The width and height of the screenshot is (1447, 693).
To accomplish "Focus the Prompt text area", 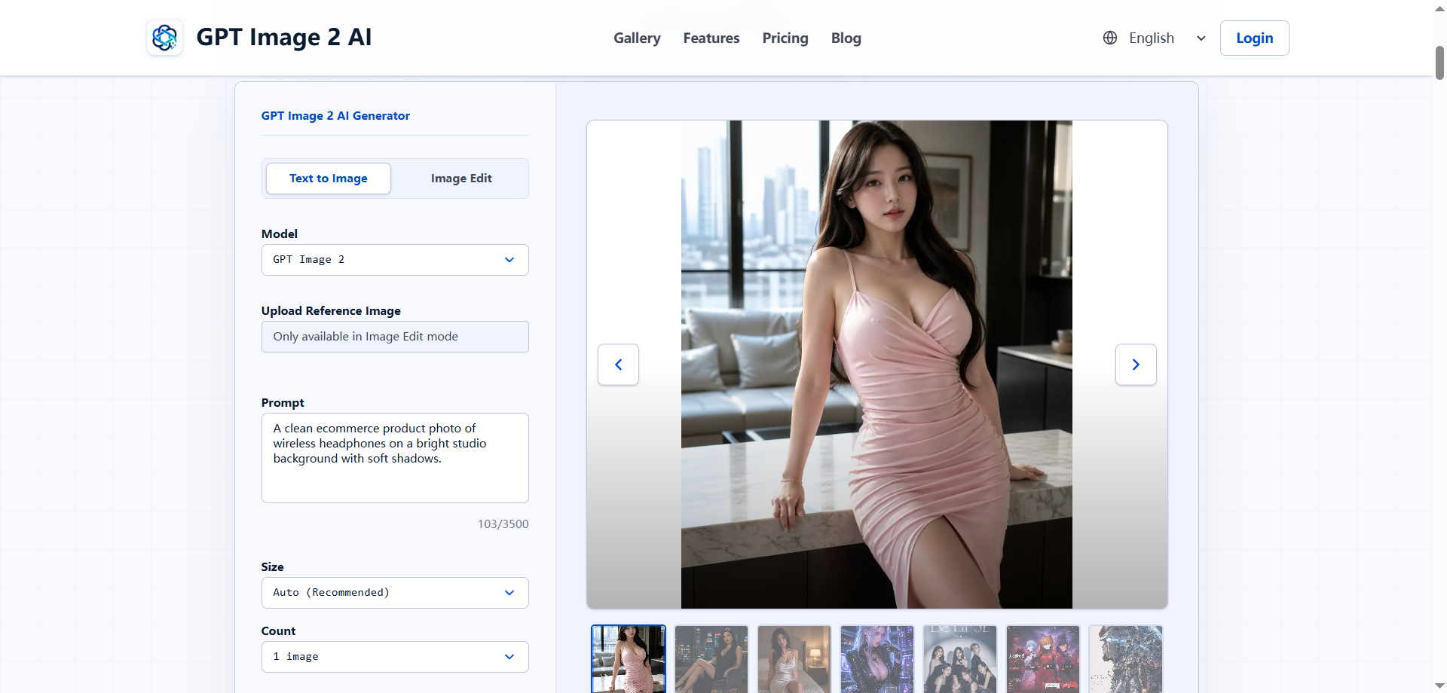I will [395, 458].
